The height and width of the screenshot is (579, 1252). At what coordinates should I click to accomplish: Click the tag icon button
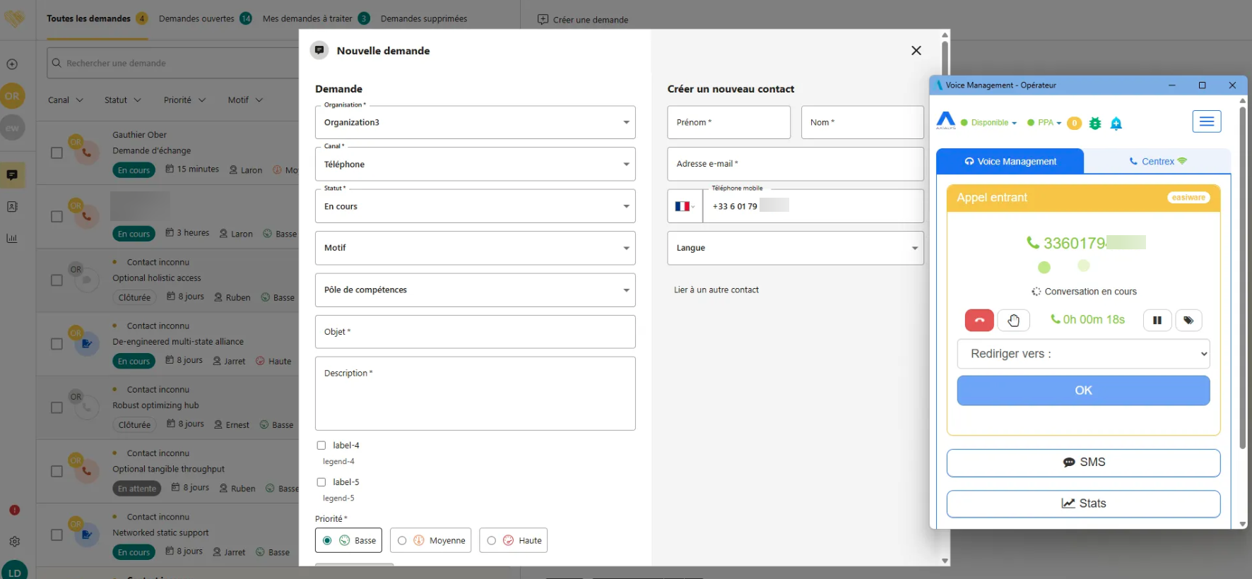point(1188,321)
